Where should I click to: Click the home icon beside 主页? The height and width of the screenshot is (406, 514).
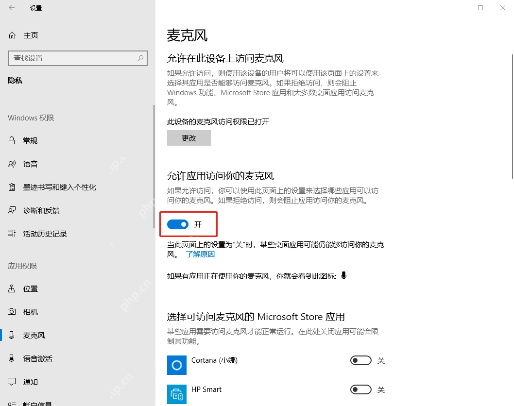12,35
